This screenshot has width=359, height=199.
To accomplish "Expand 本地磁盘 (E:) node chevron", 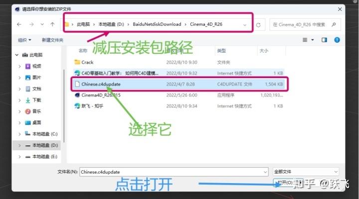I will (19, 157).
